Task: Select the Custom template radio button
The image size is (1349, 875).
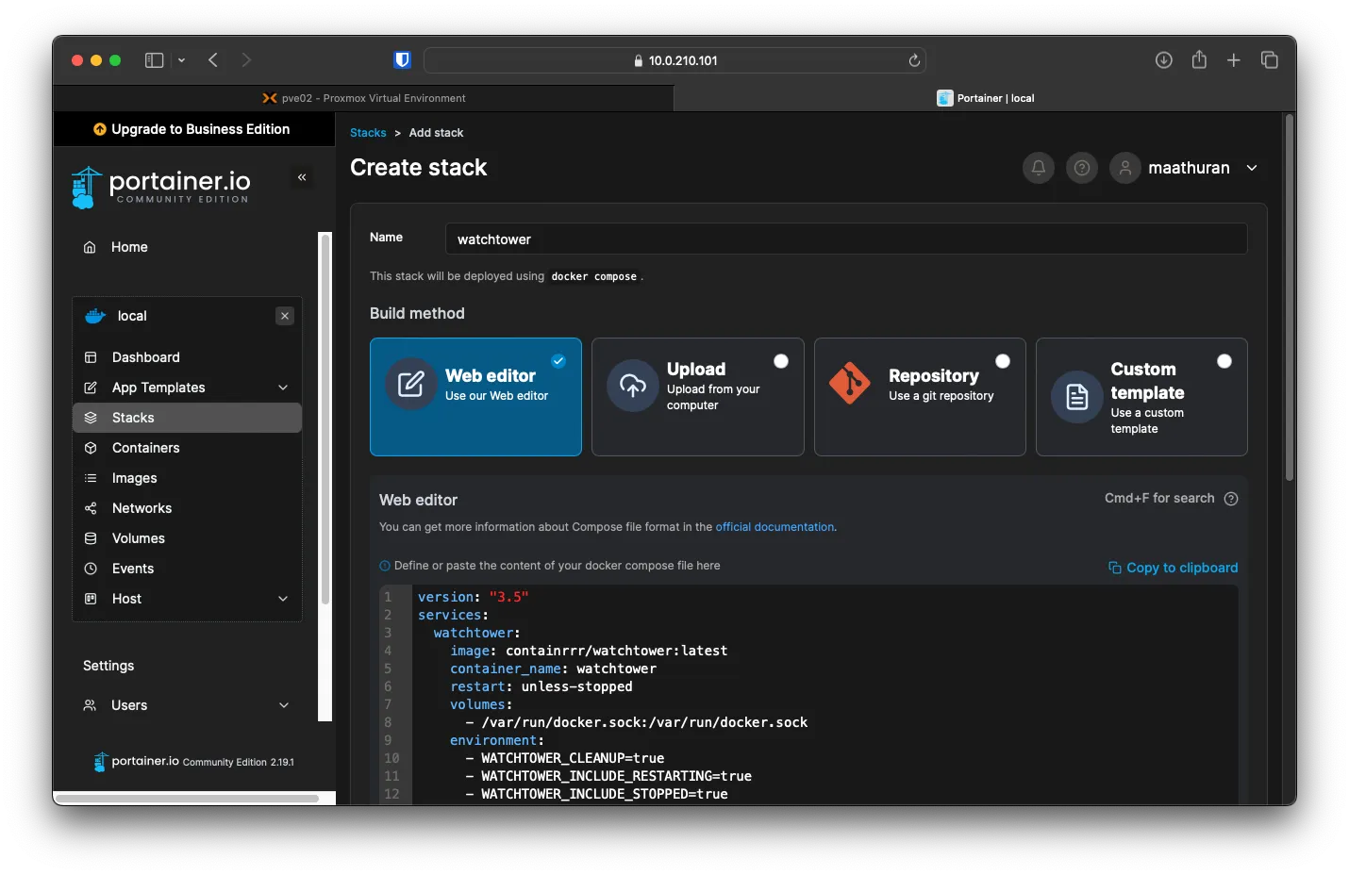Action: tap(1224, 361)
